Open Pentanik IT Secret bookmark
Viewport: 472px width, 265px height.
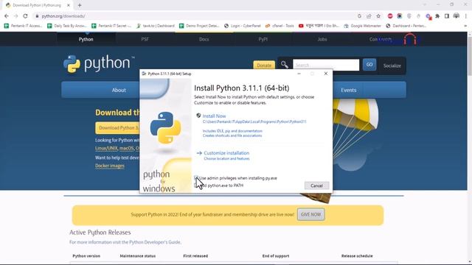[x=111, y=26]
